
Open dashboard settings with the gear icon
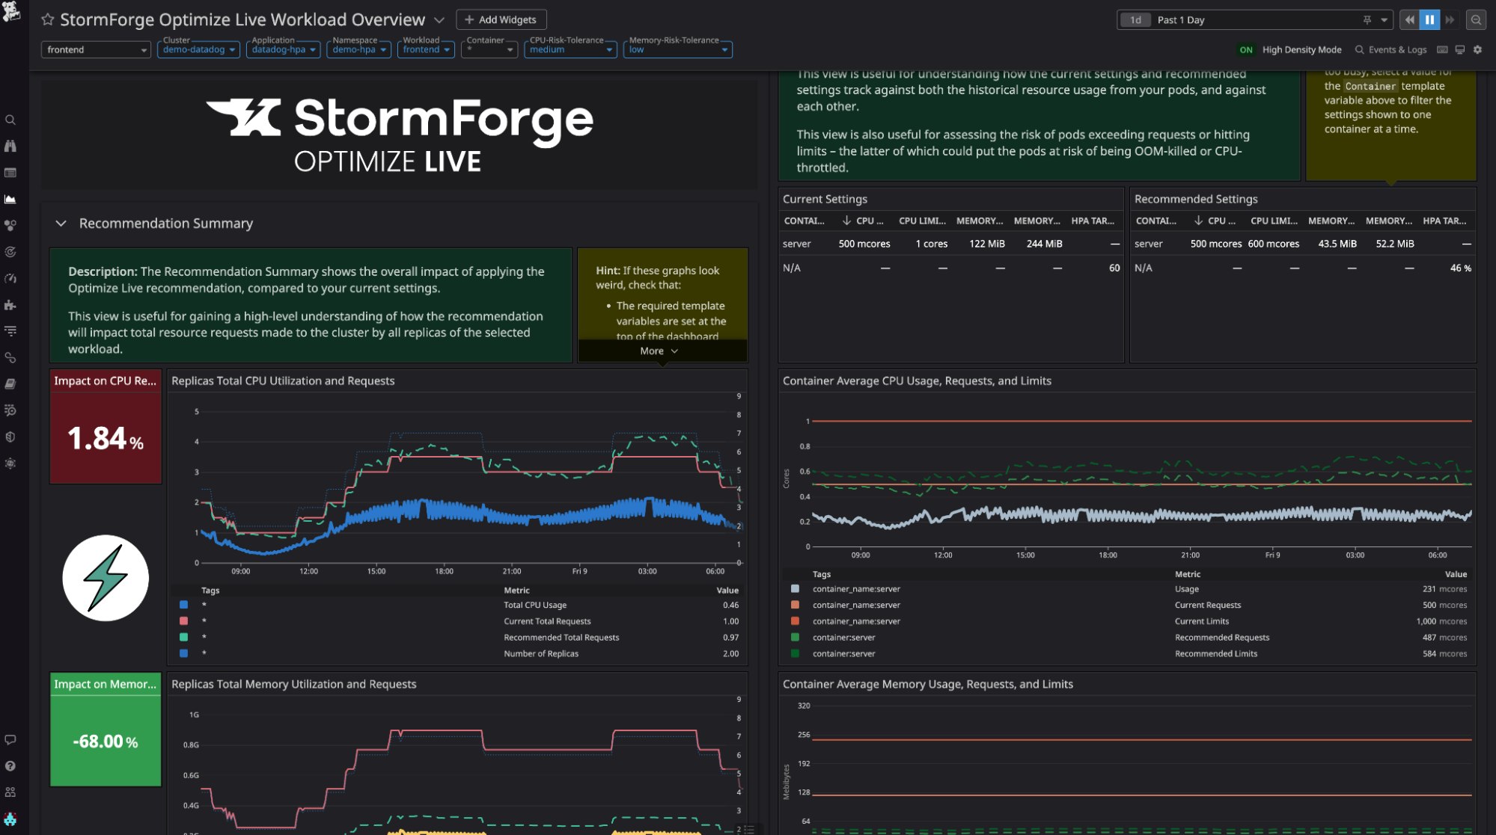coord(1478,49)
